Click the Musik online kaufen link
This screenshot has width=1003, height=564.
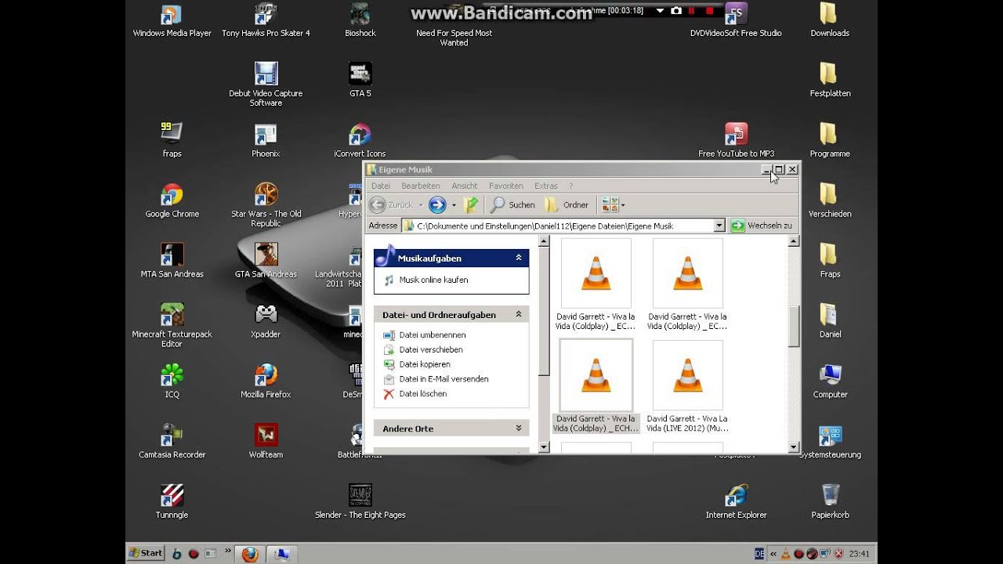(x=433, y=280)
